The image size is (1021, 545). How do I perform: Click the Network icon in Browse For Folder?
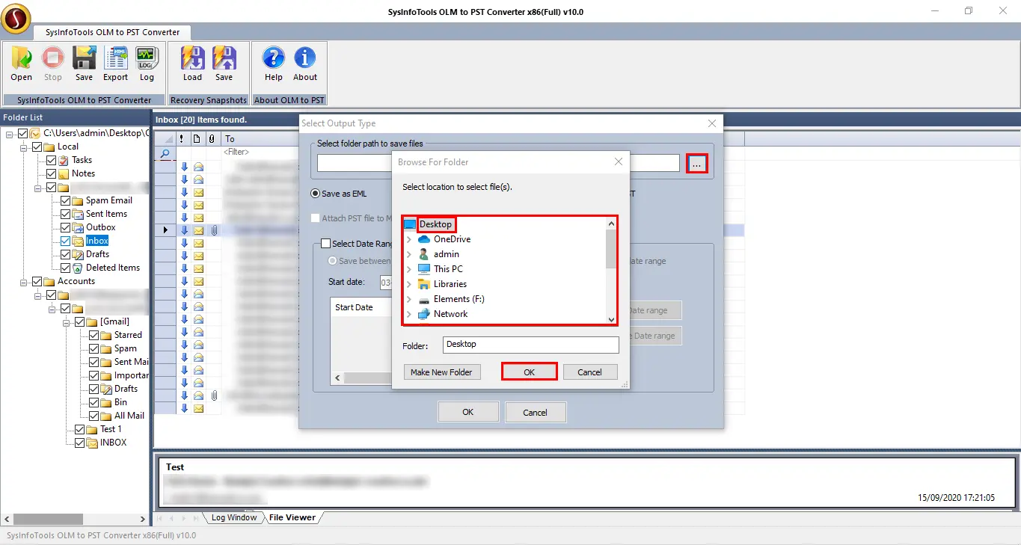(x=424, y=314)
